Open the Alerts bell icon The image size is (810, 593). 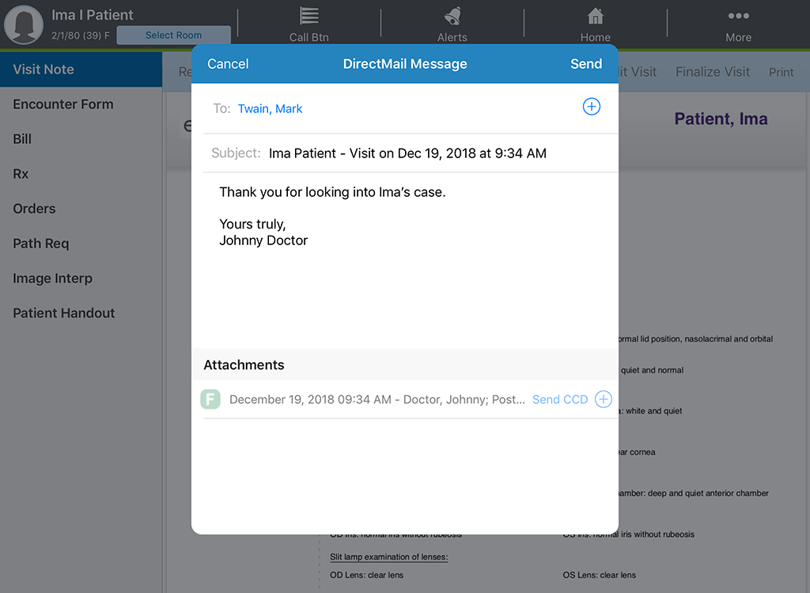pyautogui.click(x=452, y=16)
